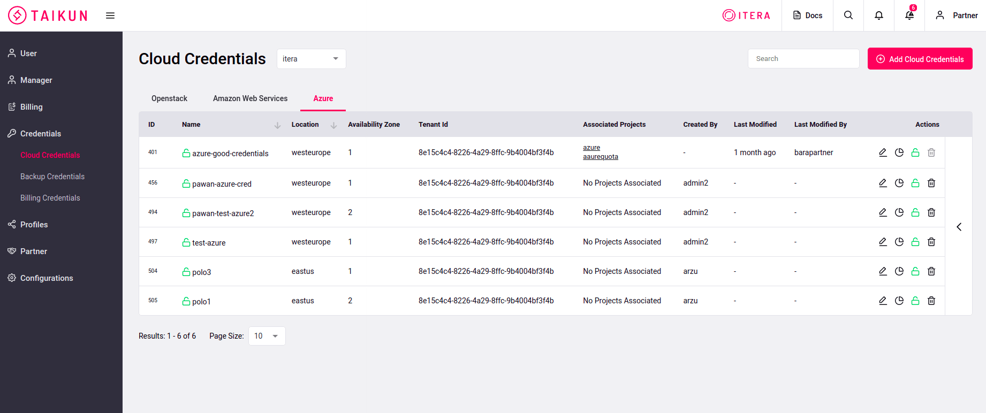
Task: Switch to the Amazon Web Services tab
Action: pos(250,98)
